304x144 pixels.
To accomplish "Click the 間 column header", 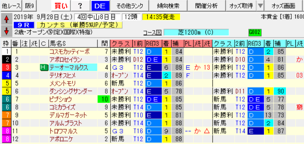I will [104, 44].
